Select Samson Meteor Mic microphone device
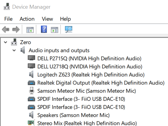168x126 pixels. [87, 91]
